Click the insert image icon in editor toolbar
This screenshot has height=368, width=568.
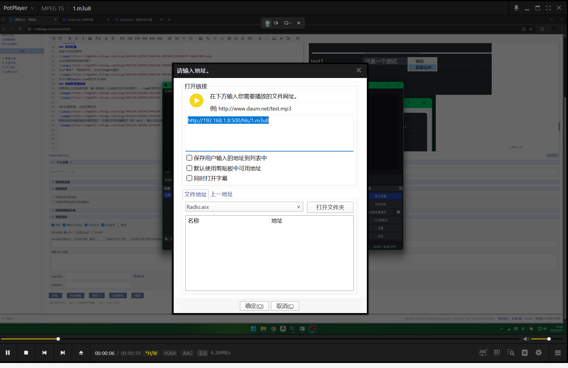(201, 38)
